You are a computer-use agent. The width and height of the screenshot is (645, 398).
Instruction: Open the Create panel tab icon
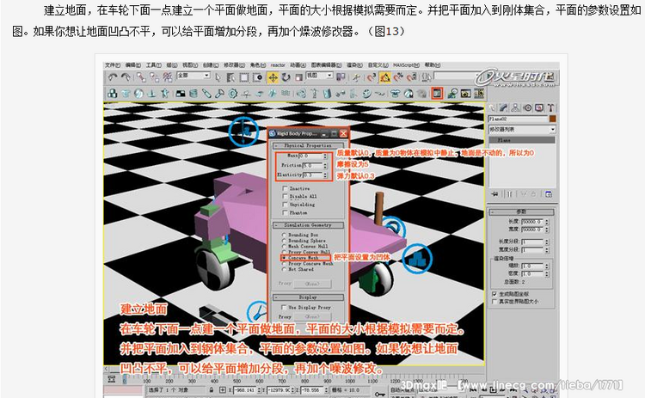493,107
